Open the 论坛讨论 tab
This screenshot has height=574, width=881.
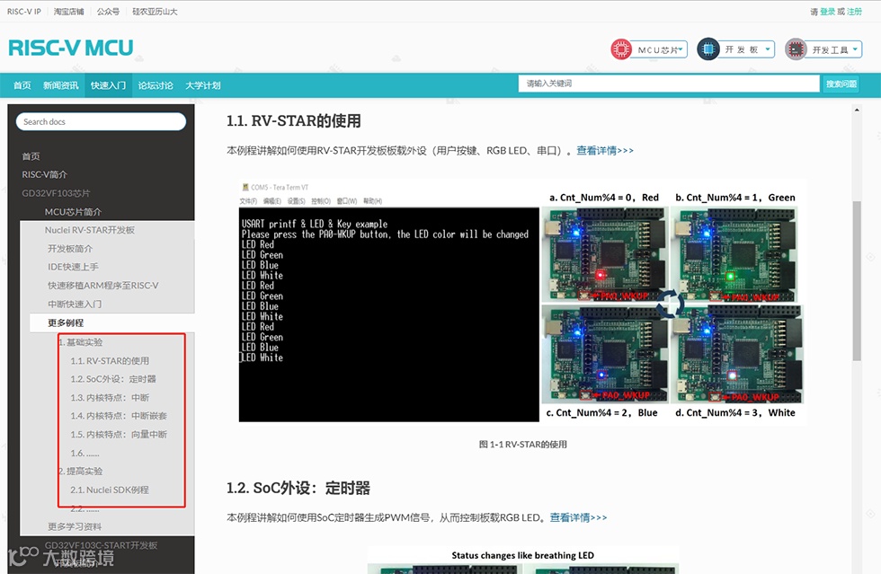[x=156, y=85]
